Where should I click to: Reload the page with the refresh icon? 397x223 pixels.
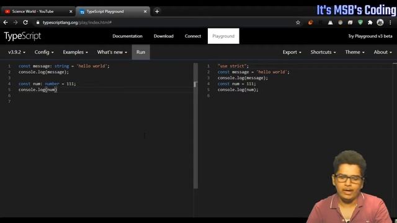(25, 22)
